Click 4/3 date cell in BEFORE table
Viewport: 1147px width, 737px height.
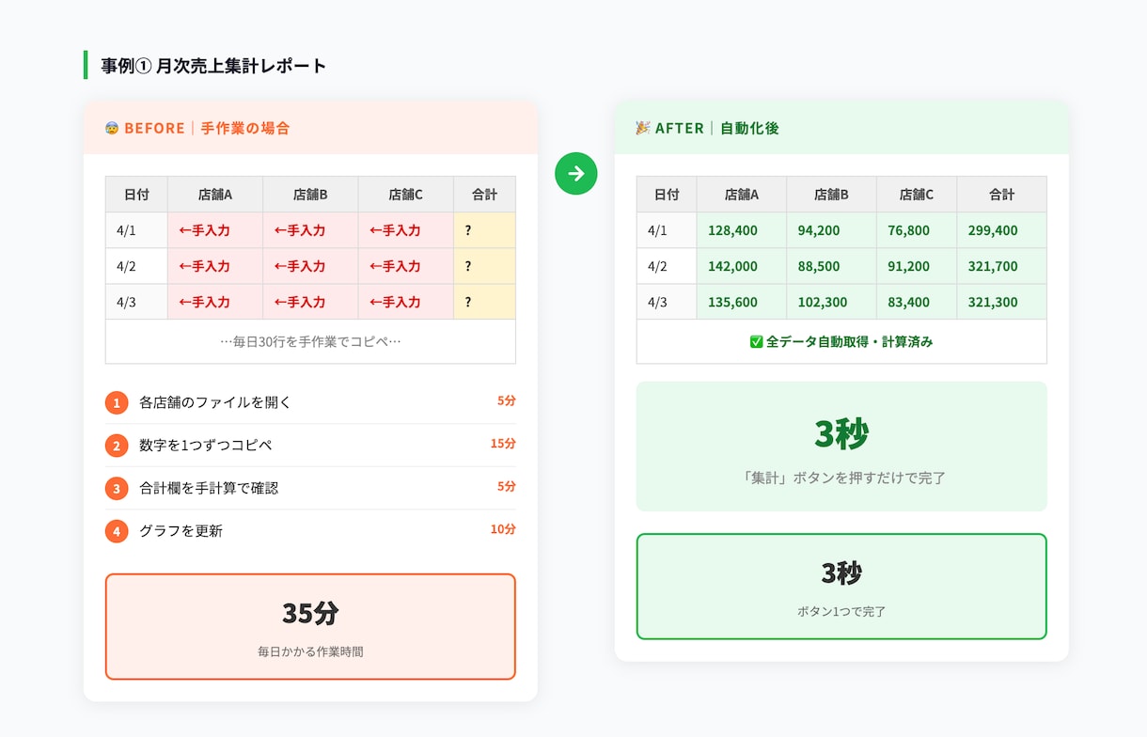(x=136, y=302)
